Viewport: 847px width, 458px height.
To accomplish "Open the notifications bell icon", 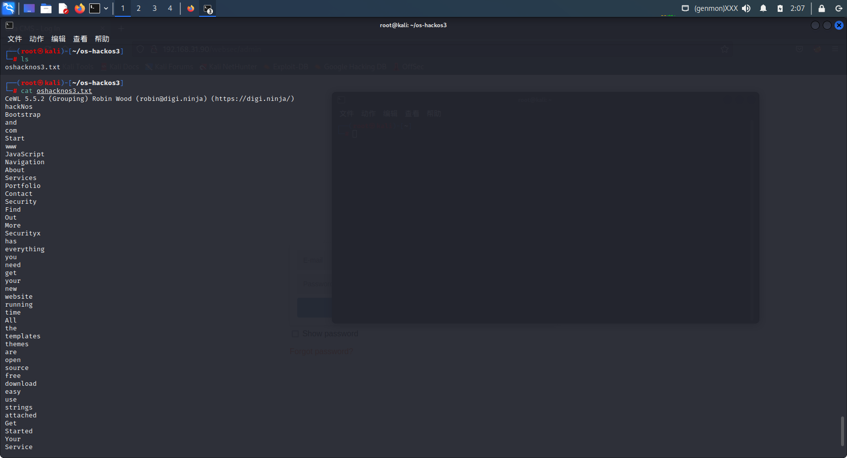I will tap(763, 8).
